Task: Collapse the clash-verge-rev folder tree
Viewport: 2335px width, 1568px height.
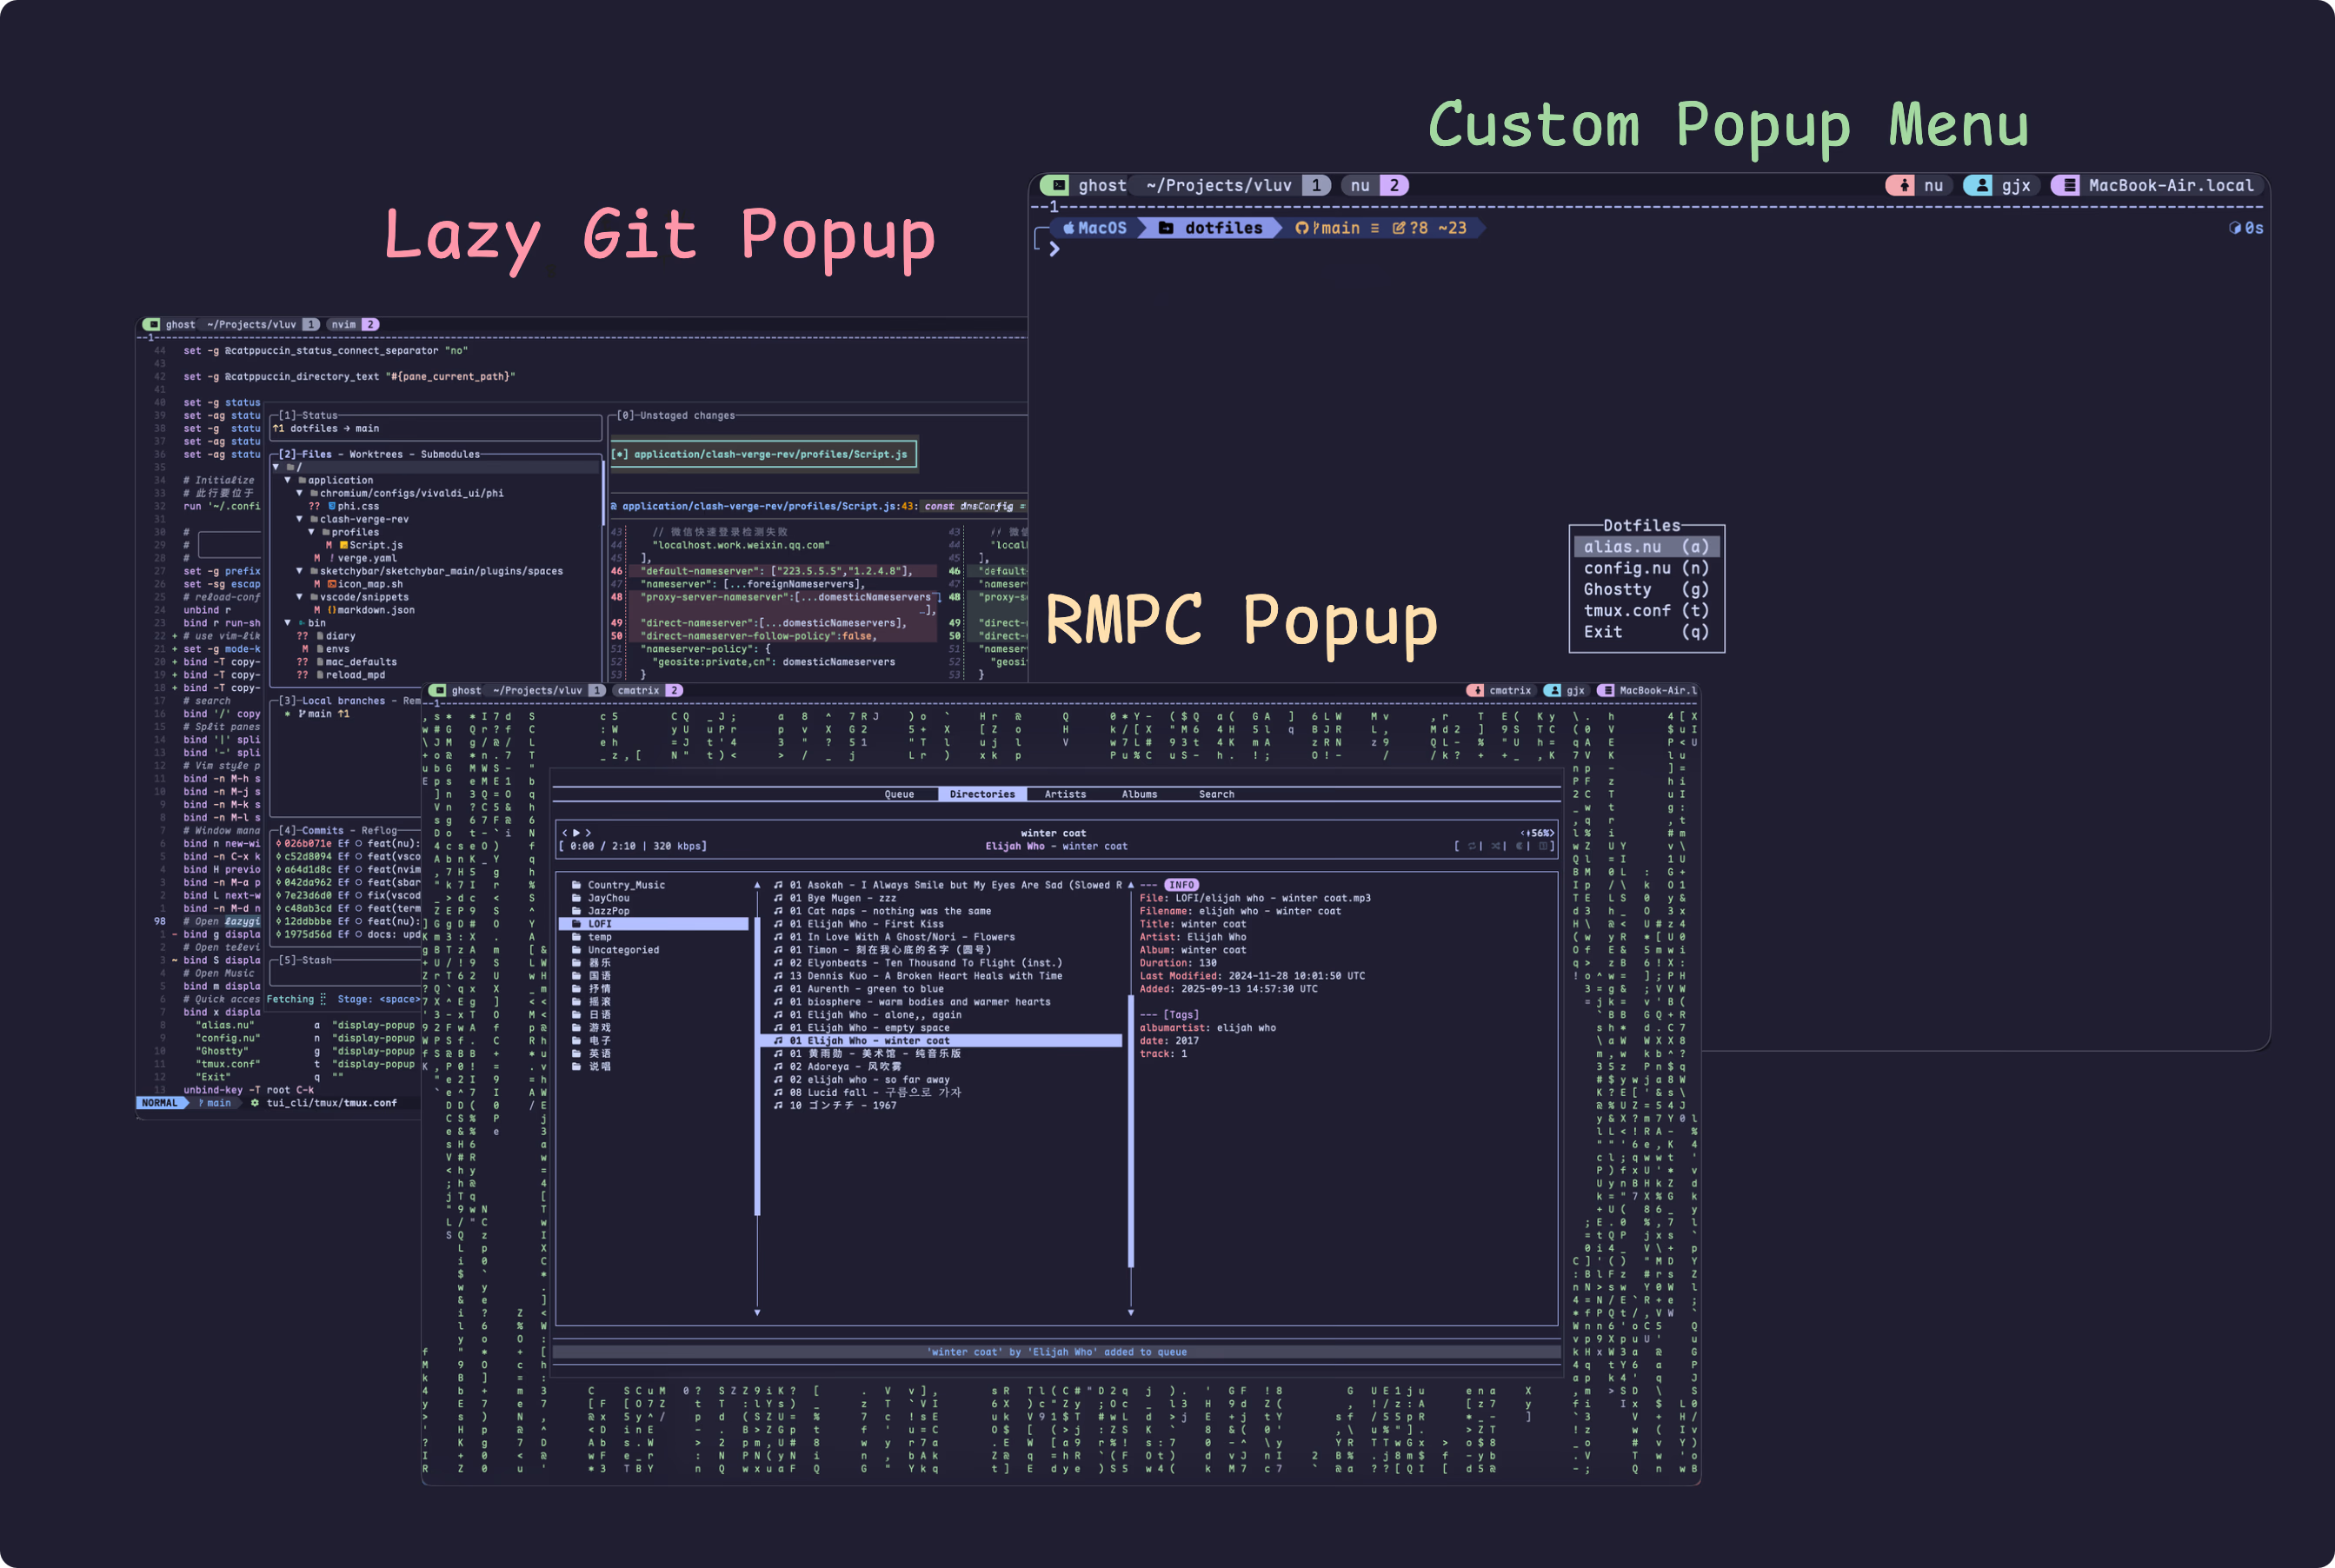Action: coord(299,519)
